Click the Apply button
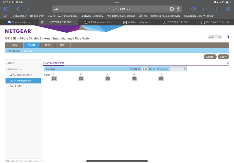234x163 pixels. [x=223, y=57]
